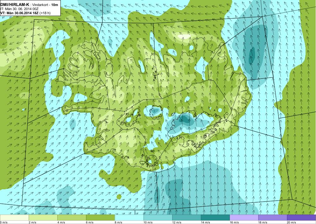Click the "6 m/s" legend label
316x224 pixels.
tap(90, 222)
